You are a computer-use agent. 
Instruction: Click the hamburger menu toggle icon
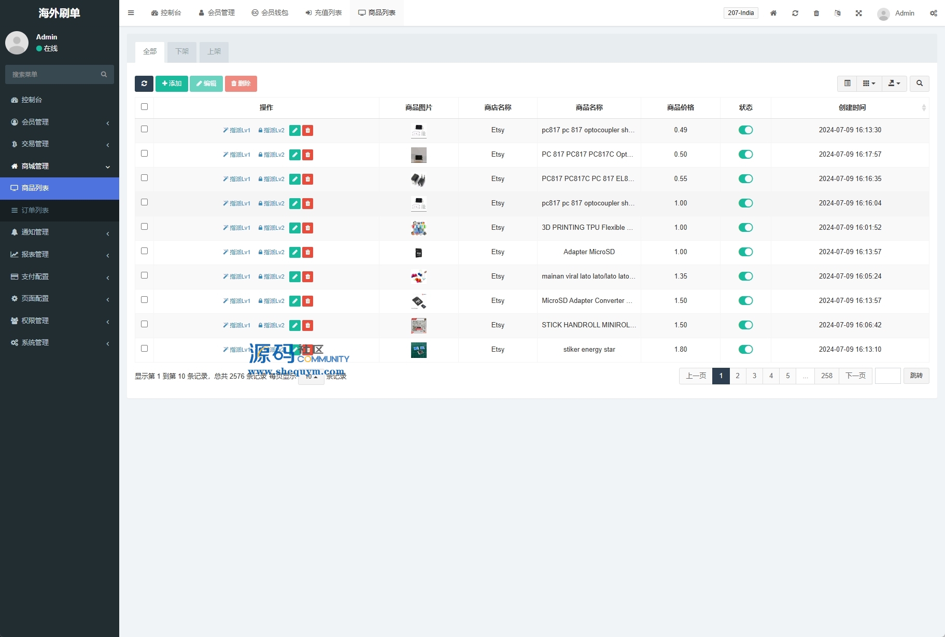click(131, 13)
